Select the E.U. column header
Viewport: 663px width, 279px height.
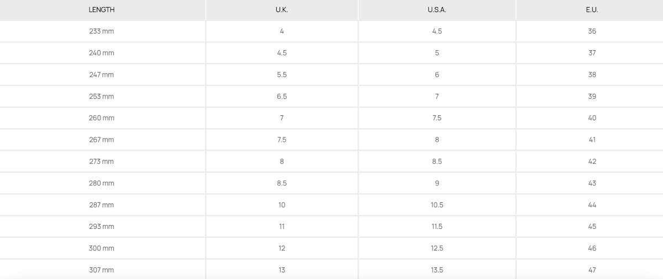[x=592, y=10]
